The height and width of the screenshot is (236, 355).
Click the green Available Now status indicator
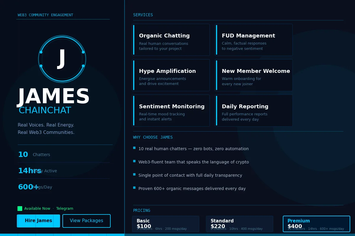point(20,209)
